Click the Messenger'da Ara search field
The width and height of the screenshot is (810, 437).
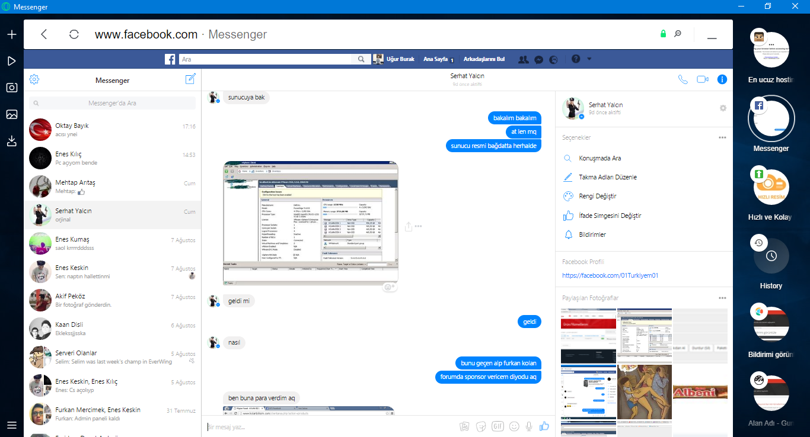point(113,103)
